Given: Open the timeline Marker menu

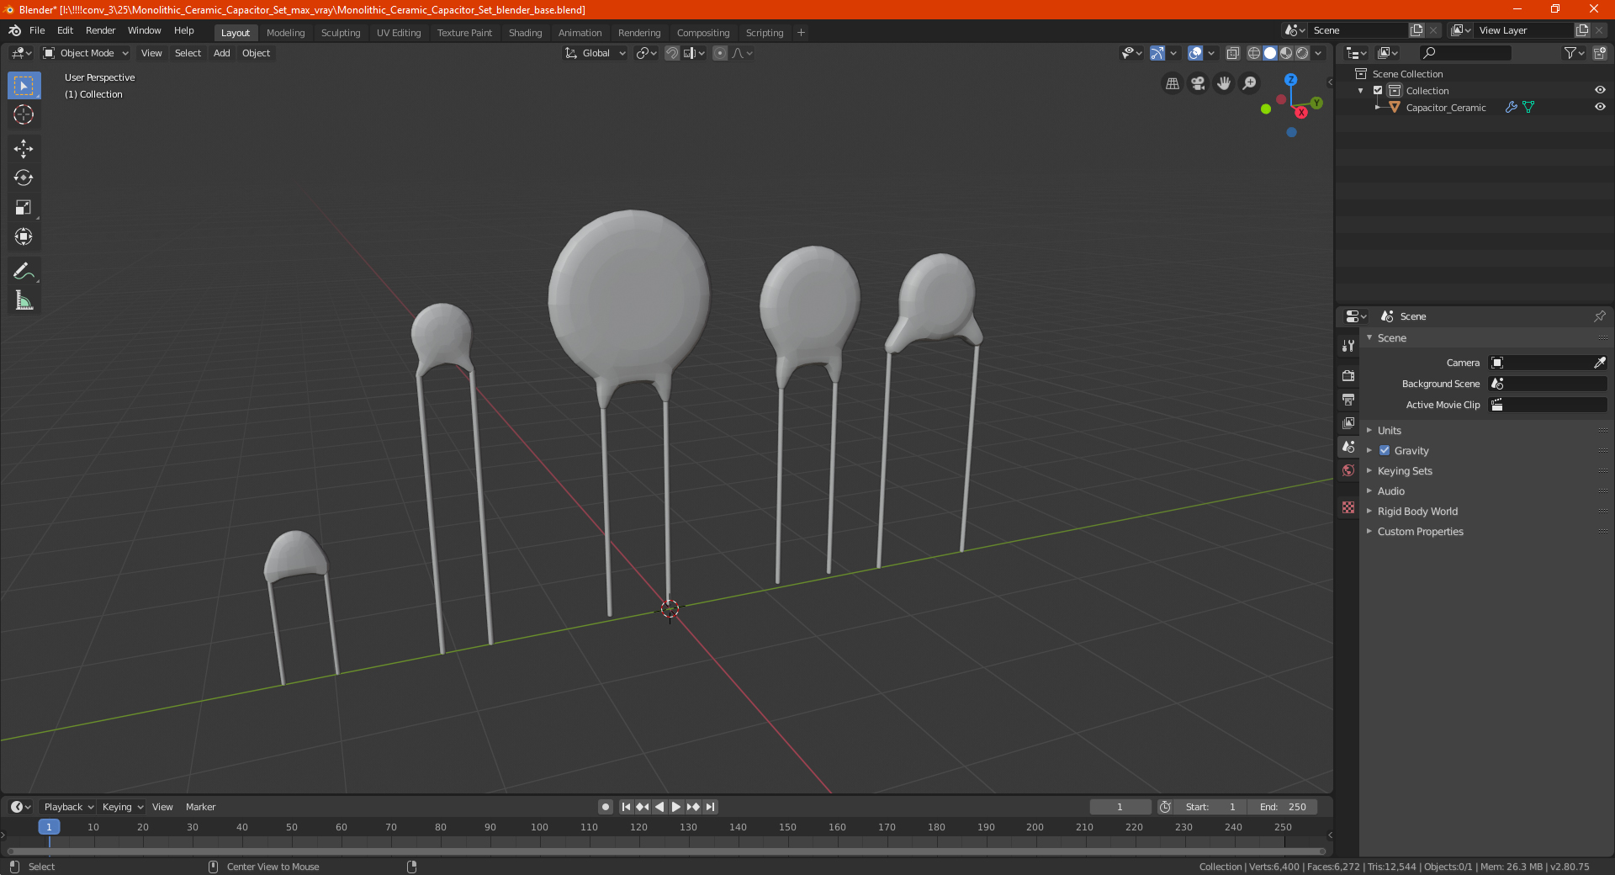Looking at the screenshot, I should click(x=200, y=807).
